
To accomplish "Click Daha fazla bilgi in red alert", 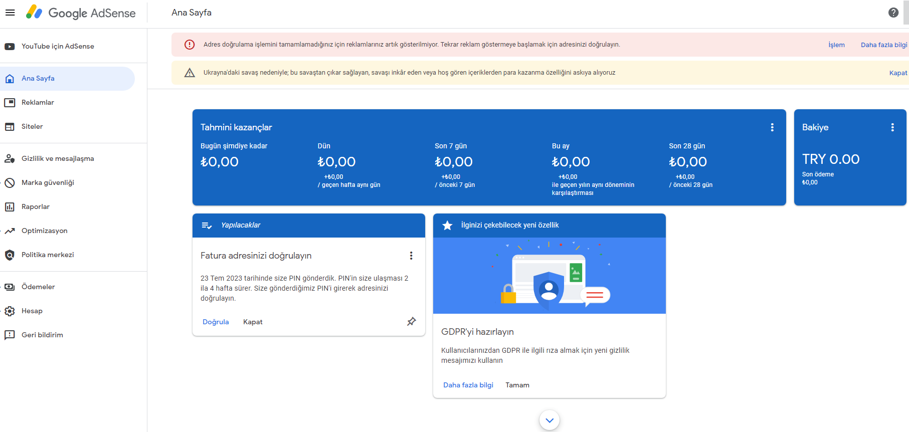I will (x=884, y=45).
